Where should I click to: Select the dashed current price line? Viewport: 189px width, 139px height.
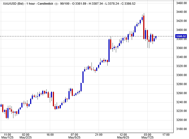(82, 36)
